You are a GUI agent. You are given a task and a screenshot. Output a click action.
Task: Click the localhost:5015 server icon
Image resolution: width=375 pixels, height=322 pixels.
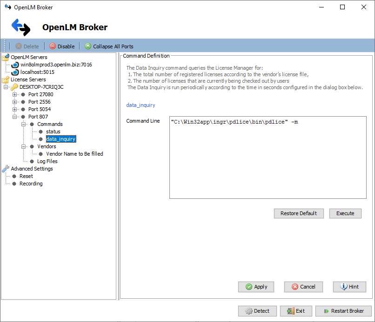pos(15,72)
